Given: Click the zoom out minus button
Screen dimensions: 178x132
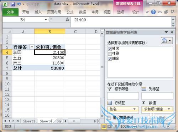Looking at the screenshot, I should pyautogui.click(x=134, y=126).
